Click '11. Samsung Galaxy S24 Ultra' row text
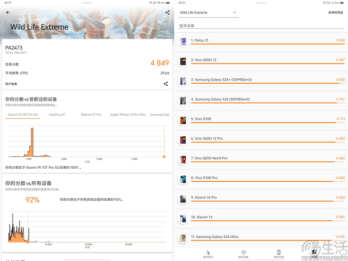 click(x=215, y=236)
